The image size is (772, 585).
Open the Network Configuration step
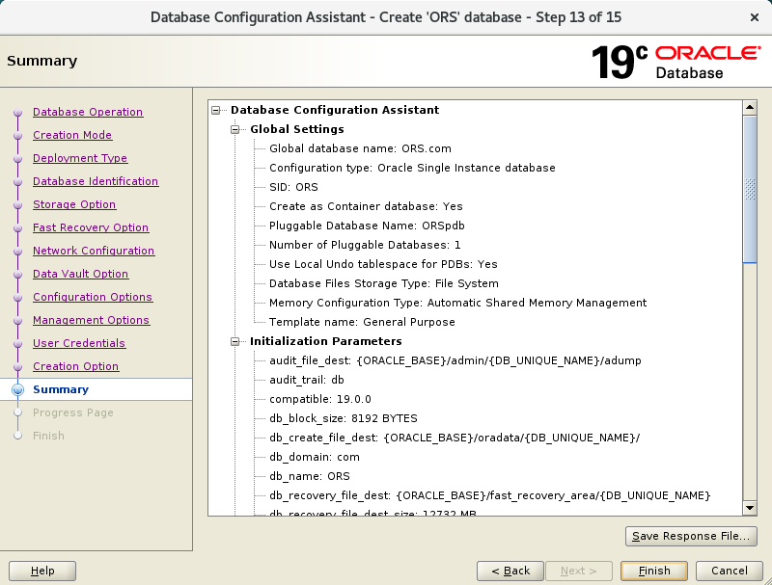(94, 251)
